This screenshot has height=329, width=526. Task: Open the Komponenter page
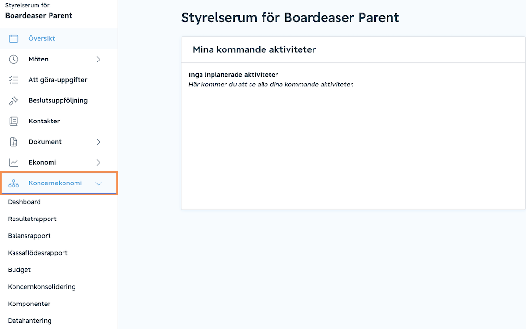point(29,304)
